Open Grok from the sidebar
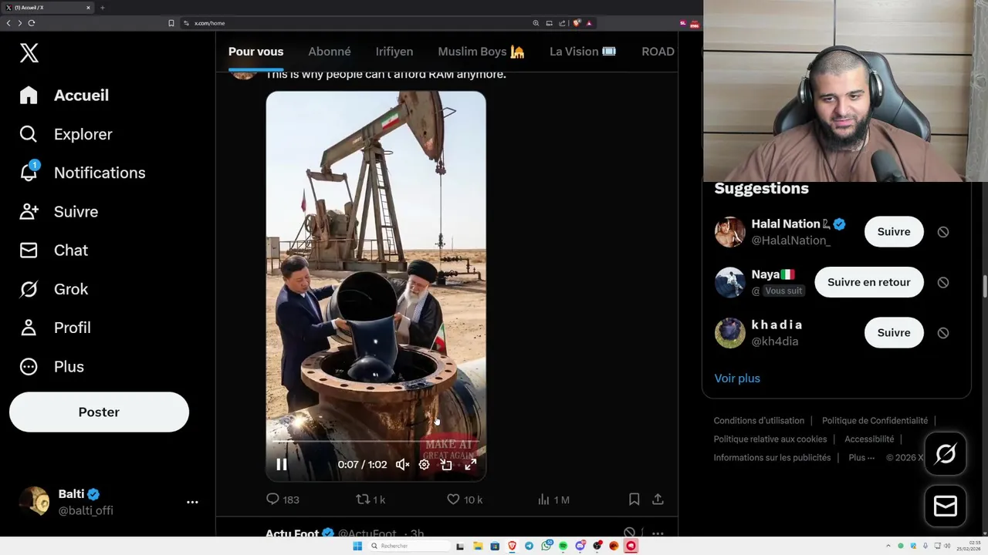Image resolution: width=988 pixels, height=555 pixels. click(54, 289)
